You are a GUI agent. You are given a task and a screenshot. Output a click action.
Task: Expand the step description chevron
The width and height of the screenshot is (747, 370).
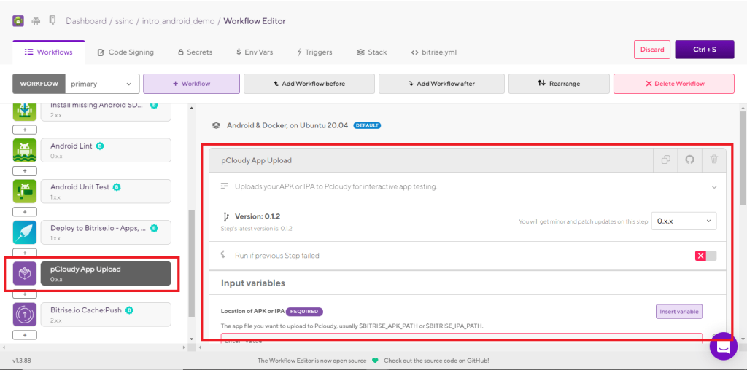point(714,187)
